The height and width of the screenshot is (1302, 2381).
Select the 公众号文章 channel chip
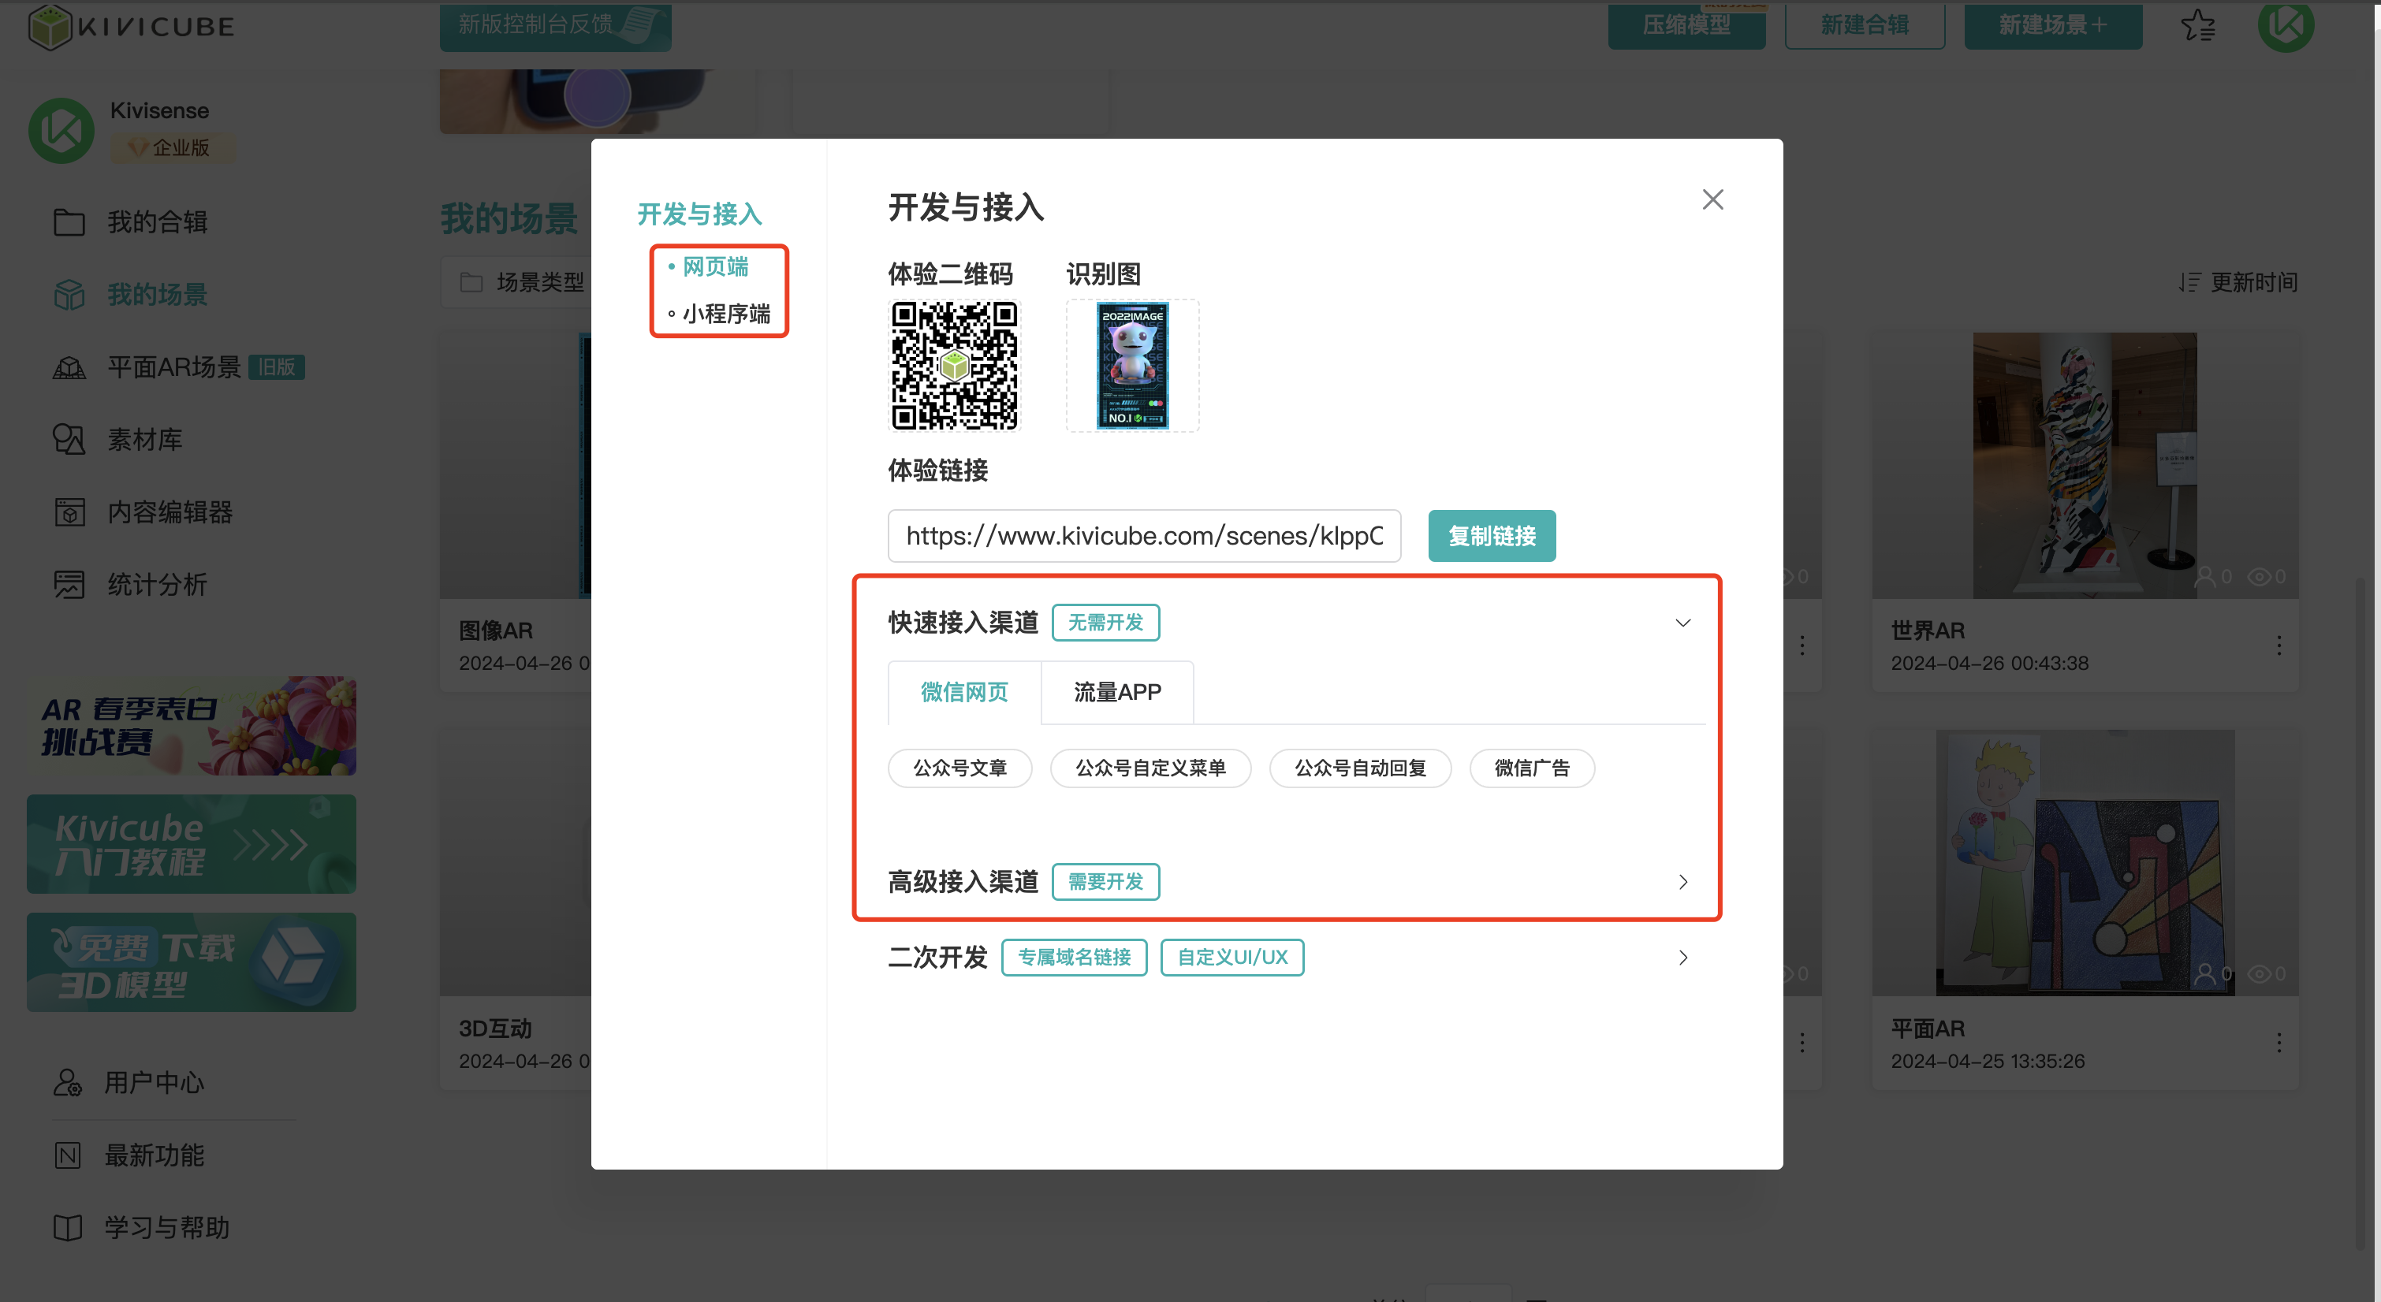(x=959, y=768)
